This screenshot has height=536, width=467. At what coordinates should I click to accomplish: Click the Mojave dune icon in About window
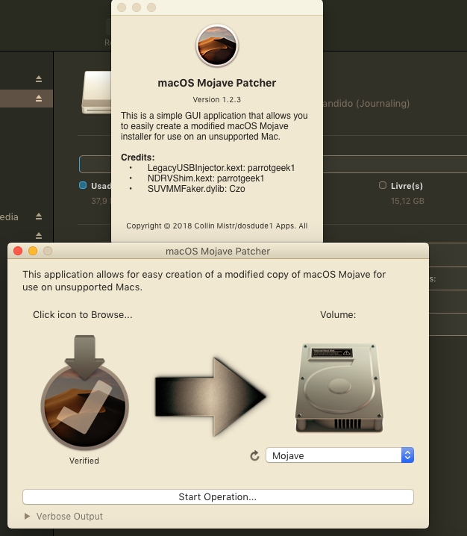(x=217, y=46)
